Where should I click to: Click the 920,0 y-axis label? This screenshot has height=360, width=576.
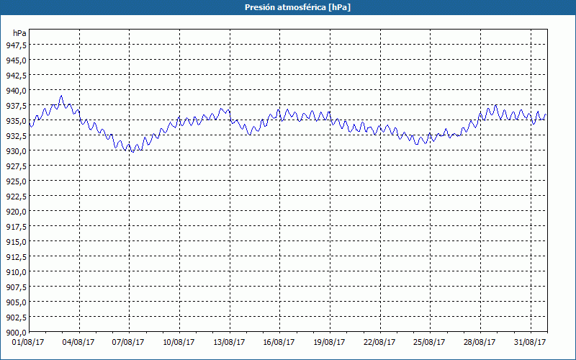point(16,211)
